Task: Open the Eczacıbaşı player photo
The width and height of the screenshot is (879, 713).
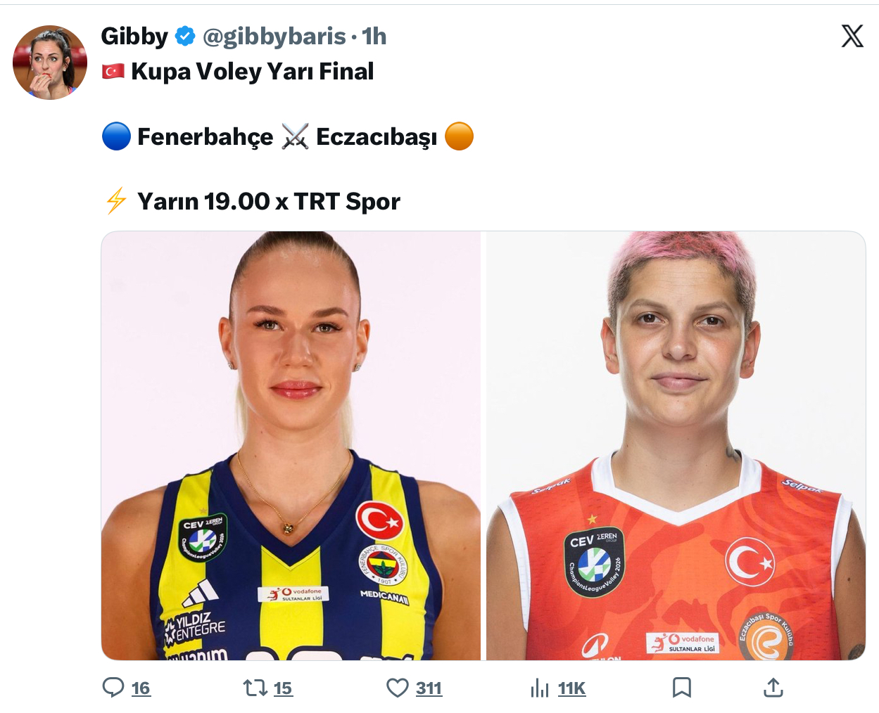Action: click(676, 446)
